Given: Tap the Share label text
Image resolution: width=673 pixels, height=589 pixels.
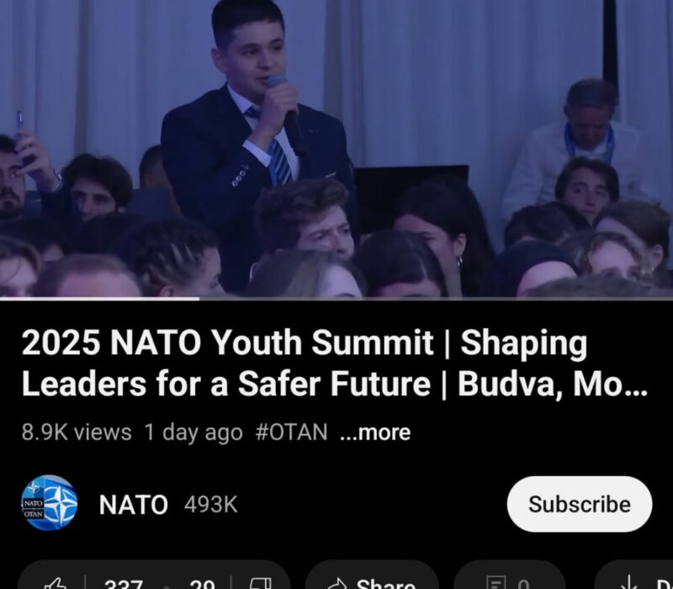Looking at the screenshot, I should (386, 584).
